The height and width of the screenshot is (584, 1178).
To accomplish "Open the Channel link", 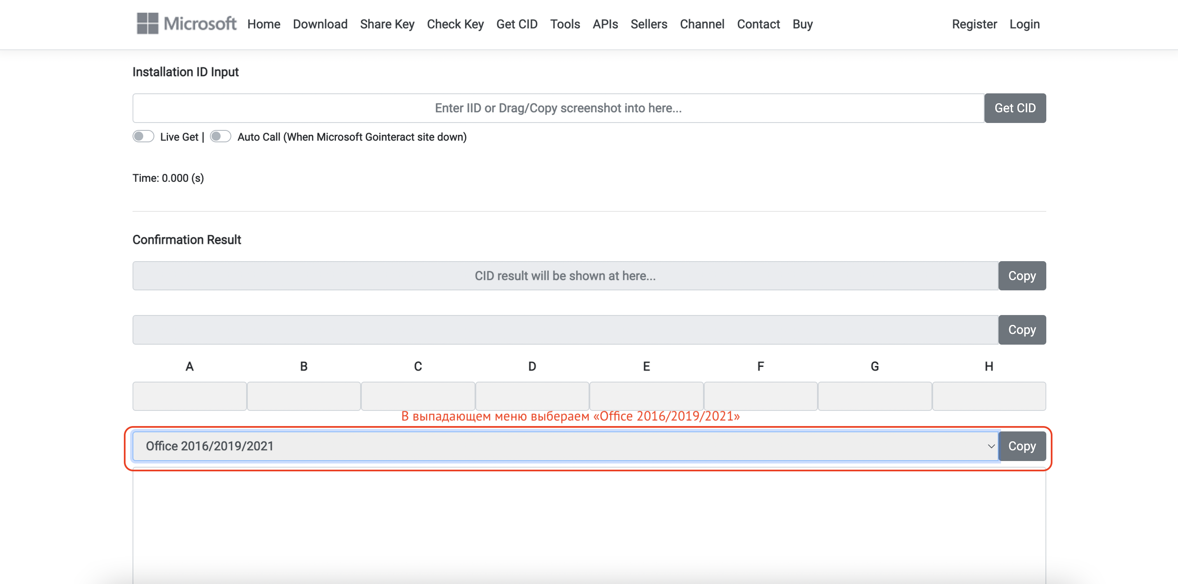I will 702,24.
